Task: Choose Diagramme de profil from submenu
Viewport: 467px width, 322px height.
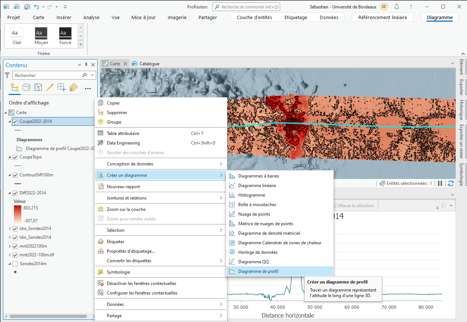Action: [x=258, y=271]
